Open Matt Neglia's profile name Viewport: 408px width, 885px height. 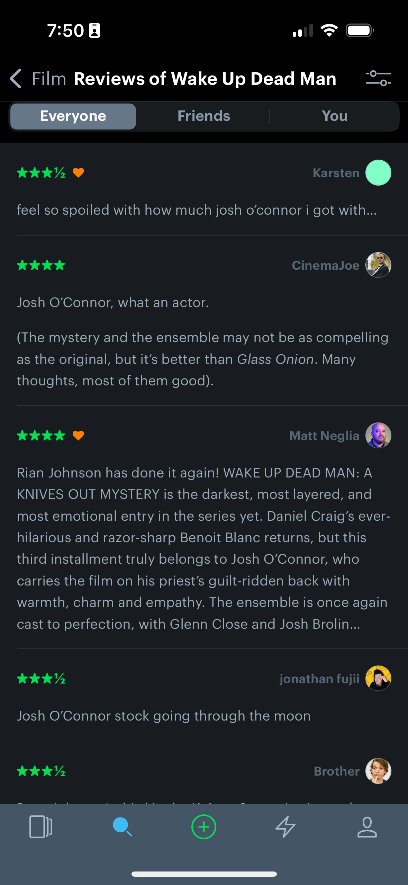324,436
